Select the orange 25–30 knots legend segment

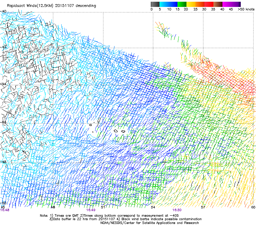pos(200,4)
